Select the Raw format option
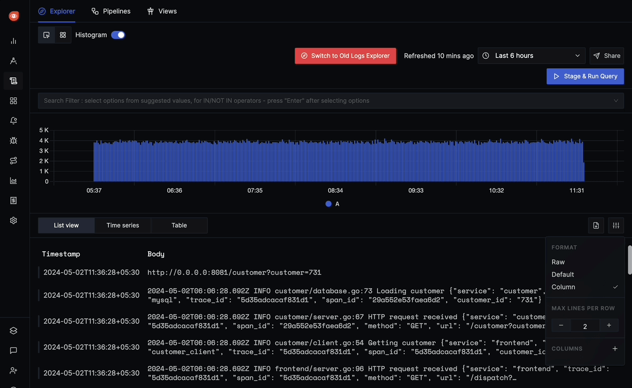This screenshot has width=632, height=388. [x=558, y=262]
